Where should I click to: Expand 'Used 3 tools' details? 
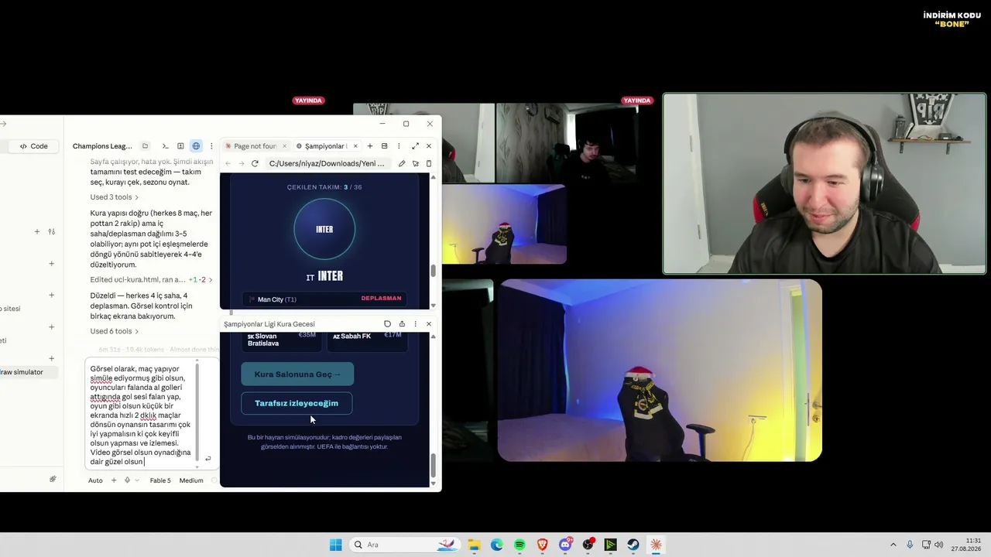(115, 197)
